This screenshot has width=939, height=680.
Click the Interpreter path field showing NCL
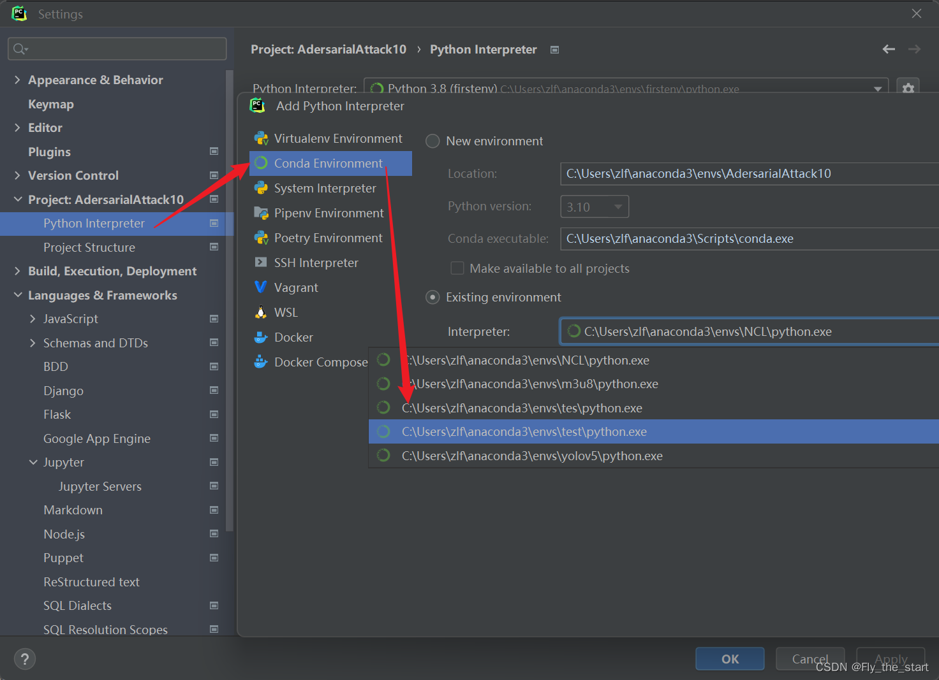coord(750,331)
